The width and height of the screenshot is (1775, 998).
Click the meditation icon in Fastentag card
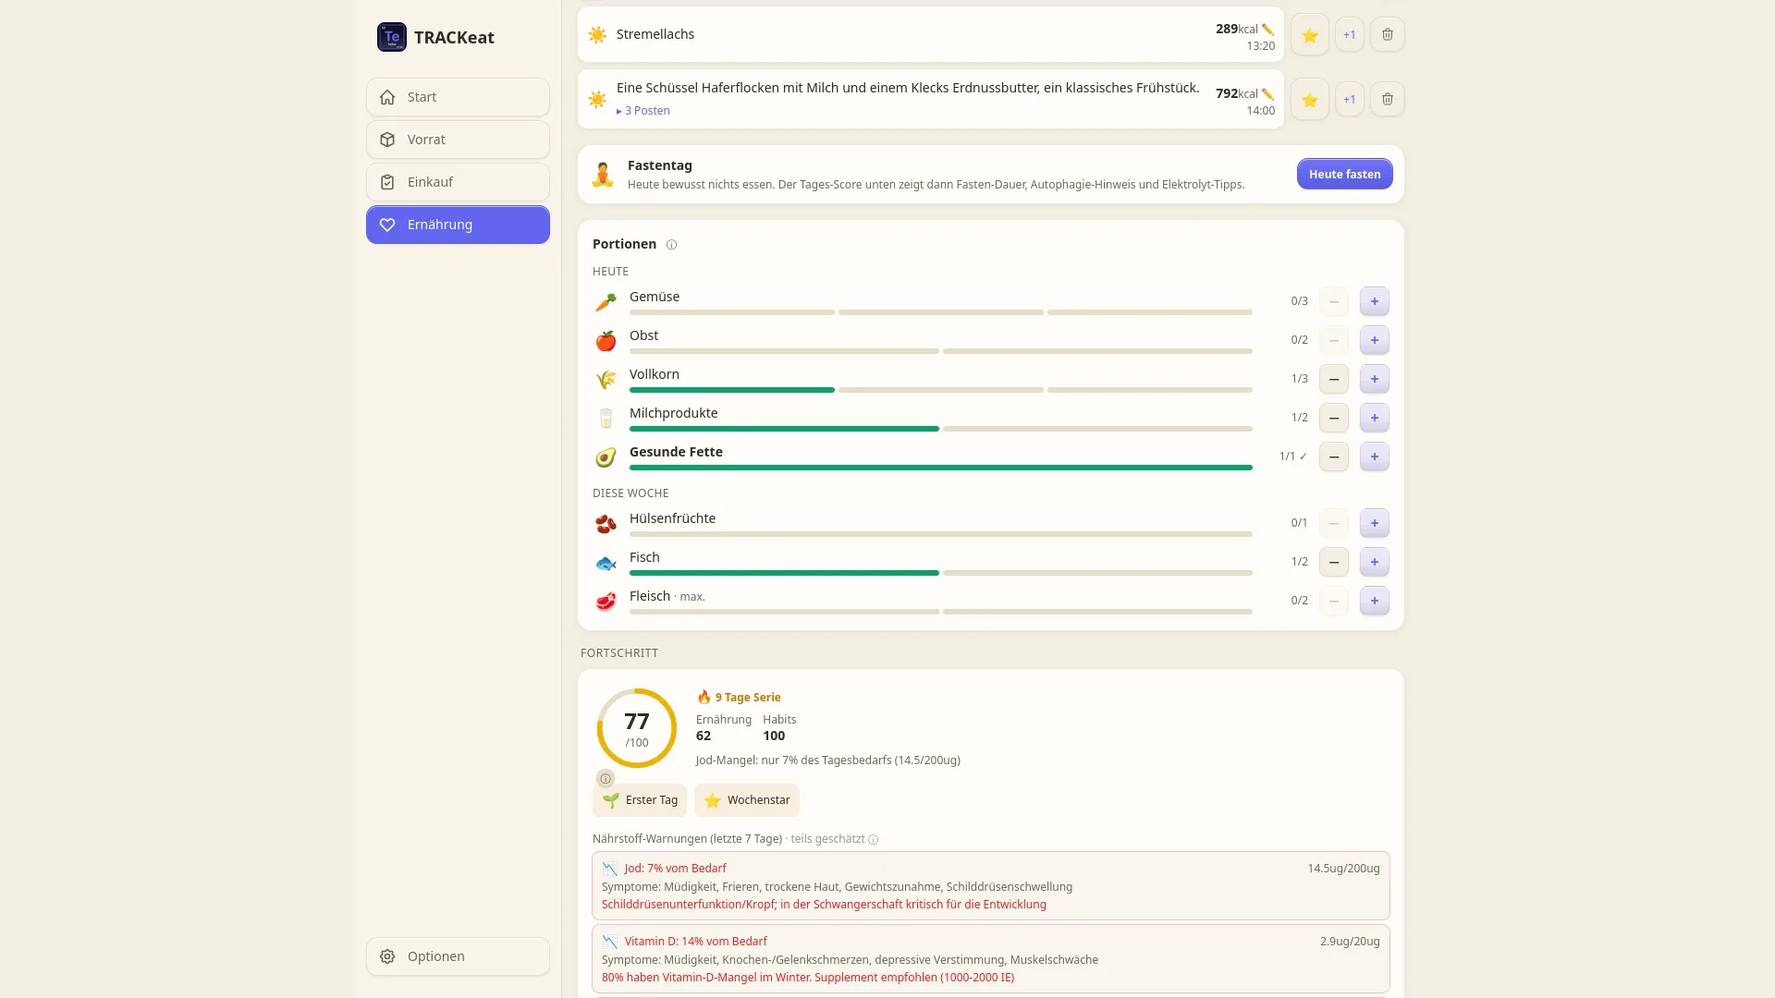pos(603,174)
